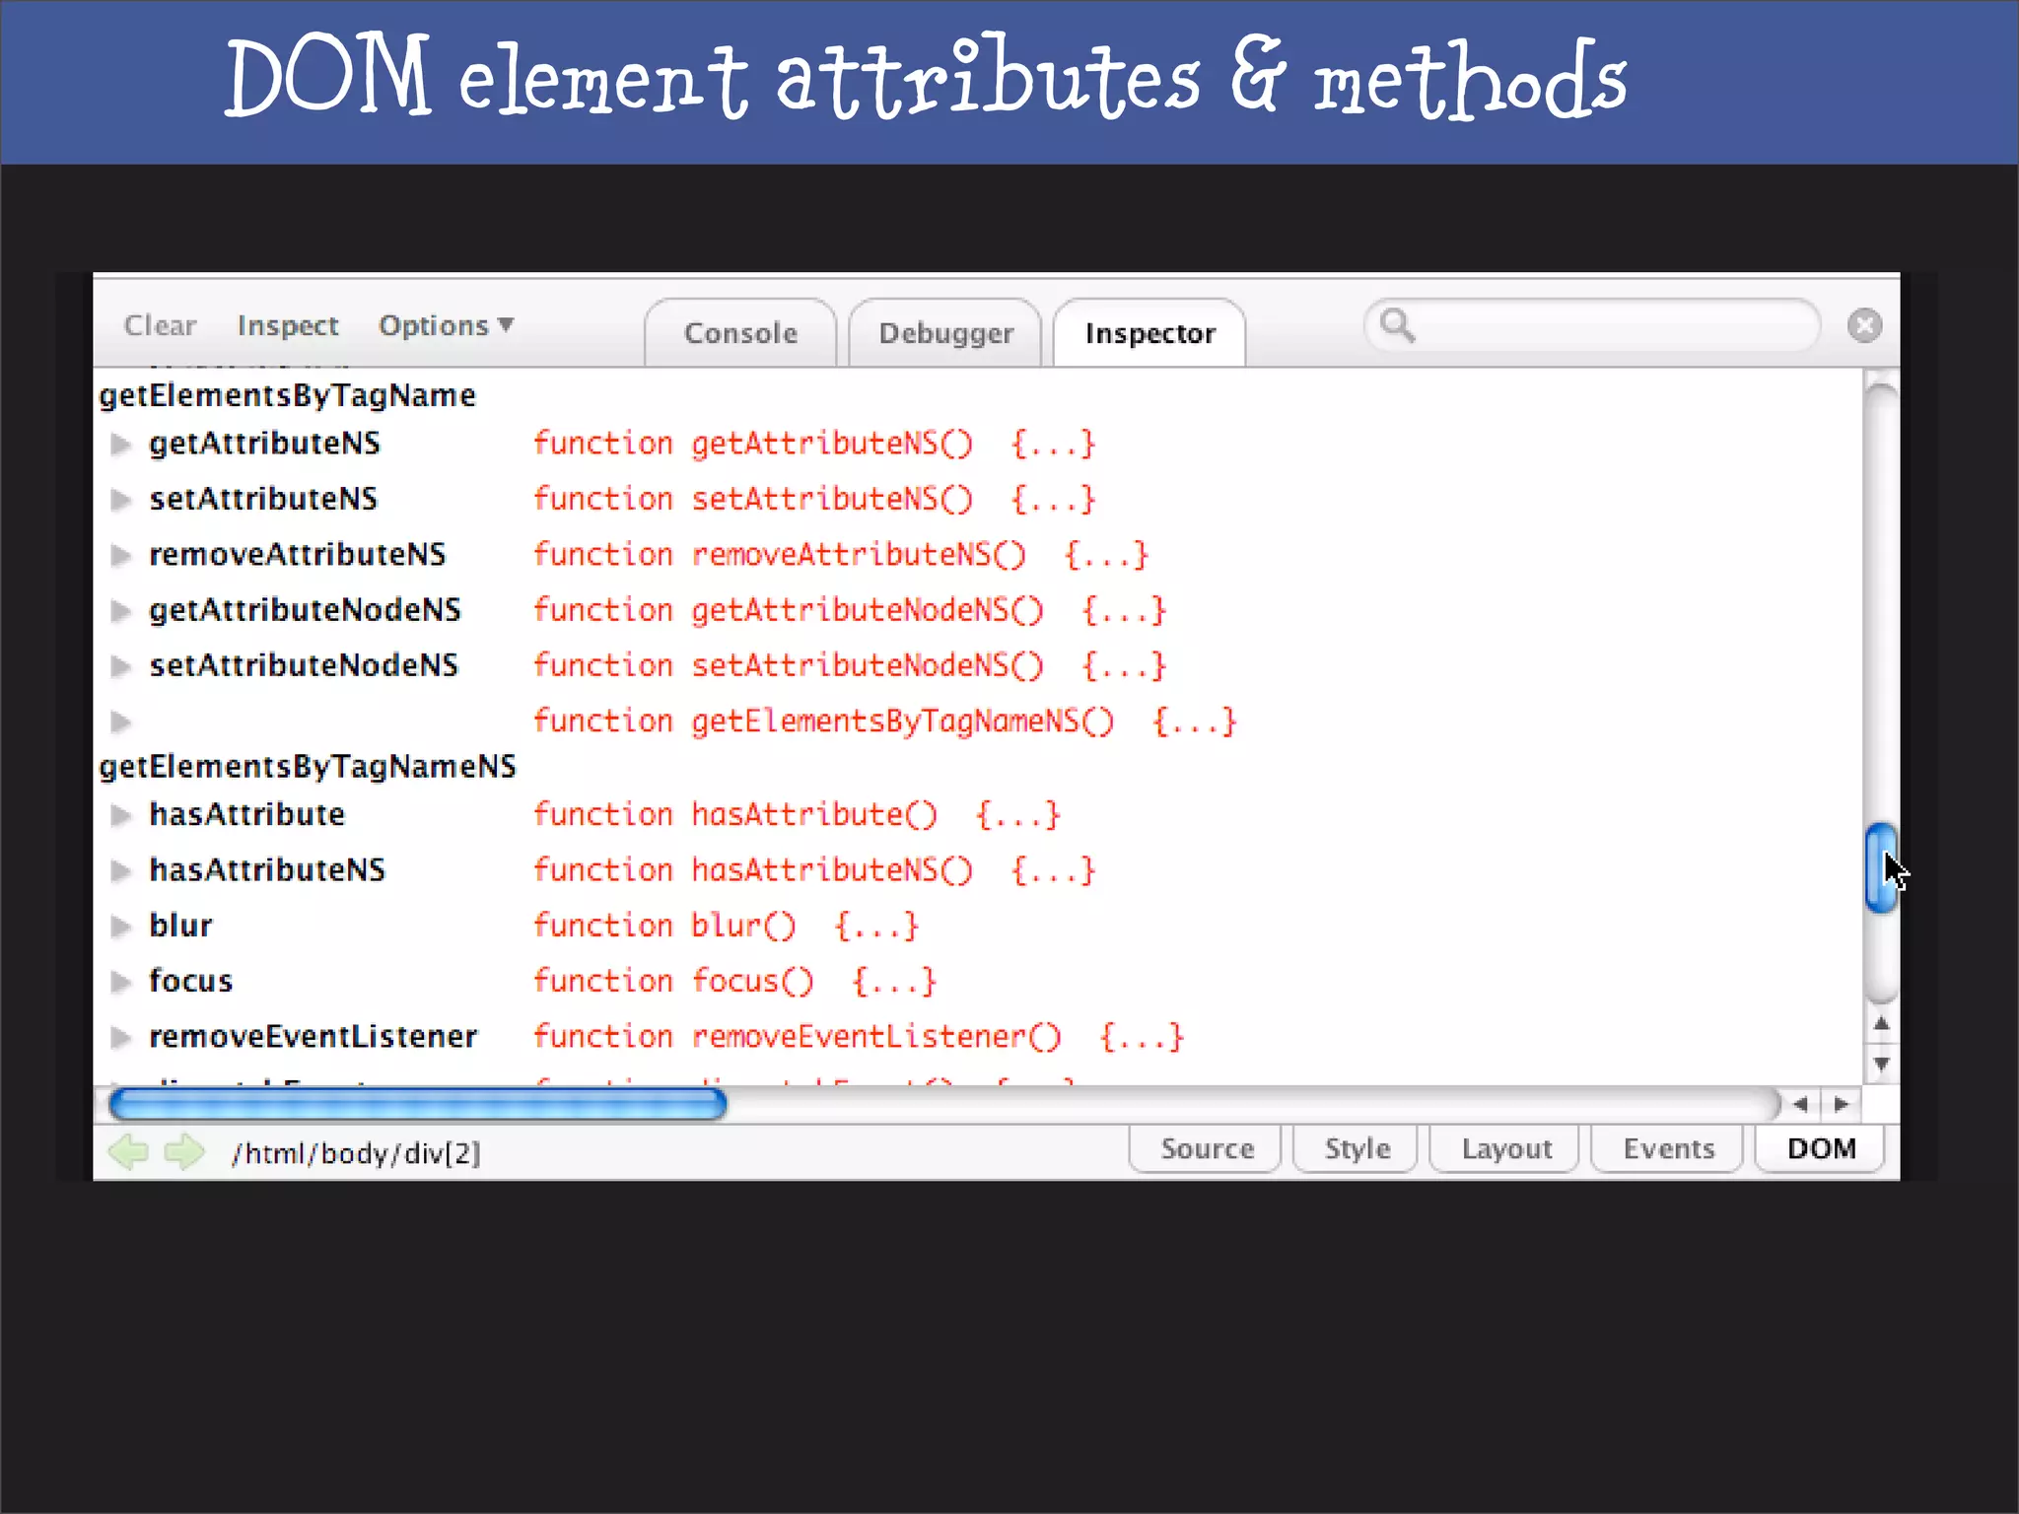The height and width of the screenshot is (1514, 2019).
Task: Open the Options dropdown menu
Action: click(x=446, y=325)
